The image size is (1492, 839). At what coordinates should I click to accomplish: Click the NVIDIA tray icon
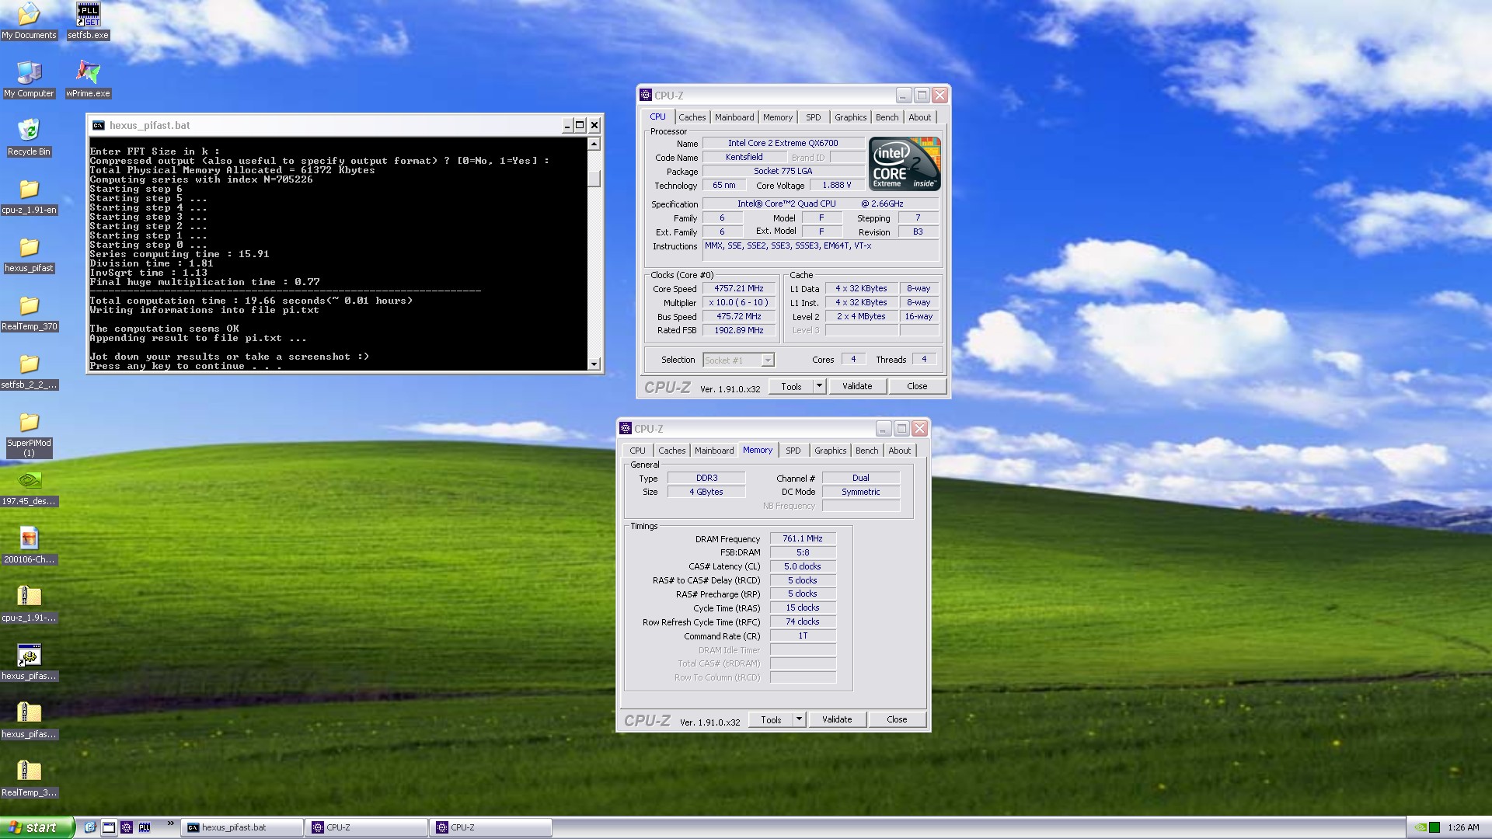[1420, 827]
